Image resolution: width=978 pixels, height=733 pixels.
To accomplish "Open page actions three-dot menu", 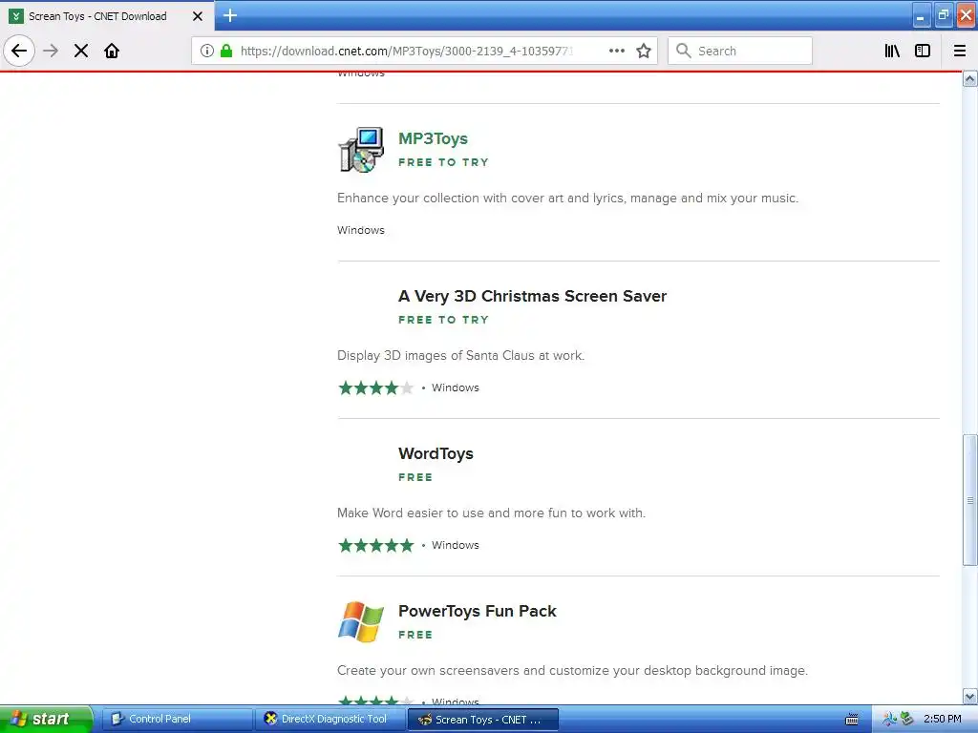I will click(x=616, y=51).
